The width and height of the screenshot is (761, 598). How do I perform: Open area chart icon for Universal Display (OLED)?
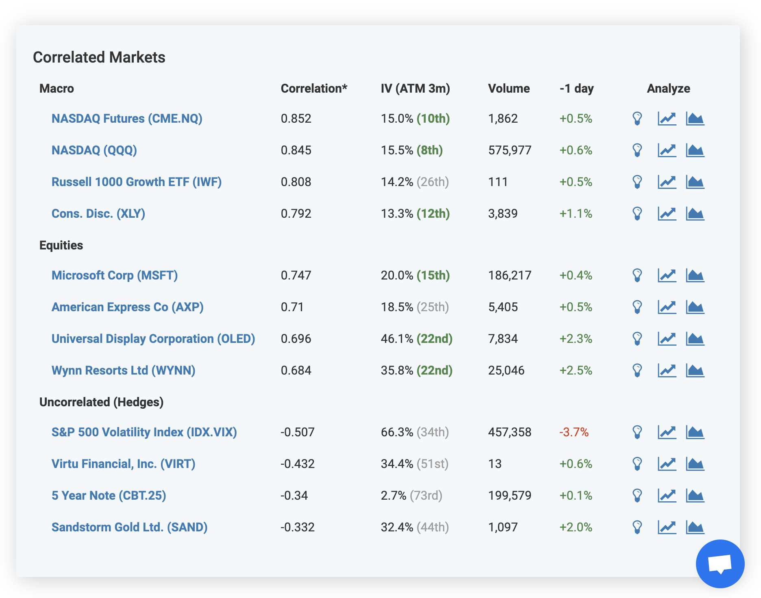695,339
